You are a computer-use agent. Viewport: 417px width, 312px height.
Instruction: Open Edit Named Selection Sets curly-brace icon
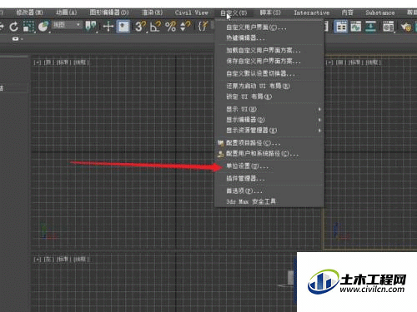pyautogui.click(x=203, y=27)
